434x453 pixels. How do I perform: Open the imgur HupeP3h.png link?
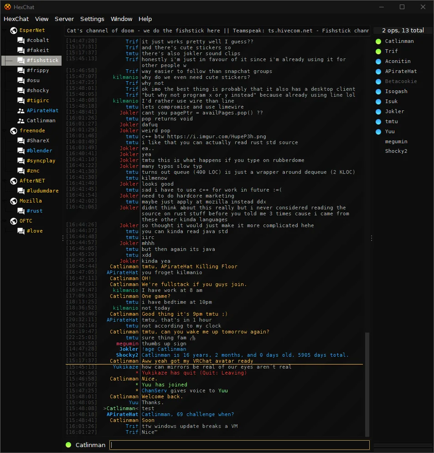coord(217,136)
